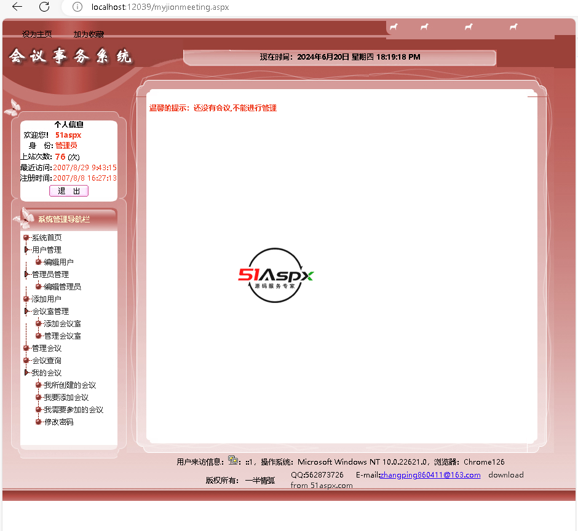Screen dimensions: 578x531
Task: Click the 2007/8/29 9:43:15 last-visit value
Action: tap(85, 168)
